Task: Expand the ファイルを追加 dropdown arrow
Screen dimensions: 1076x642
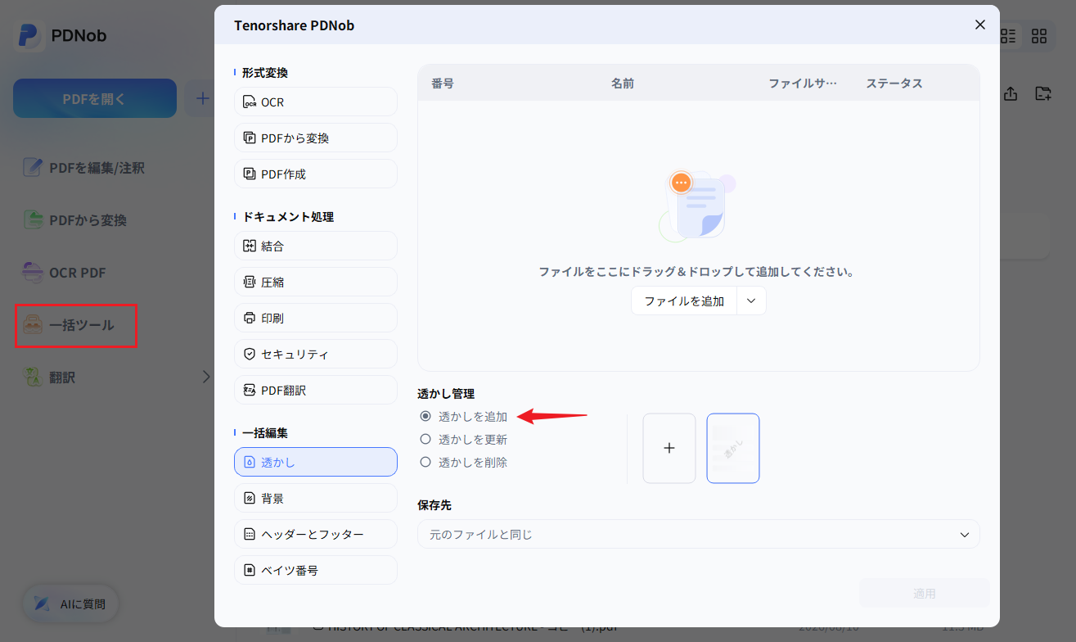Action: [752, 301]
